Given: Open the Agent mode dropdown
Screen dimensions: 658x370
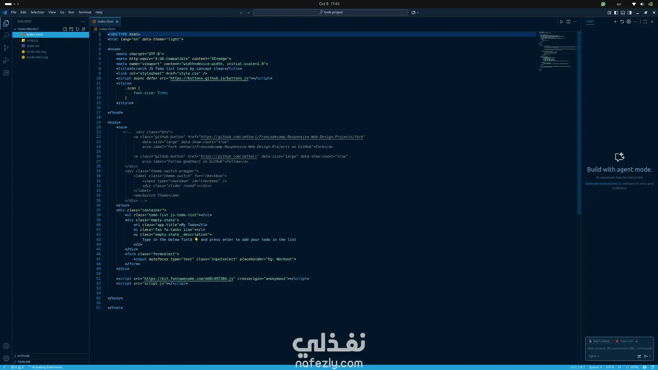Looking at the screenshot, I should (594, 356).
